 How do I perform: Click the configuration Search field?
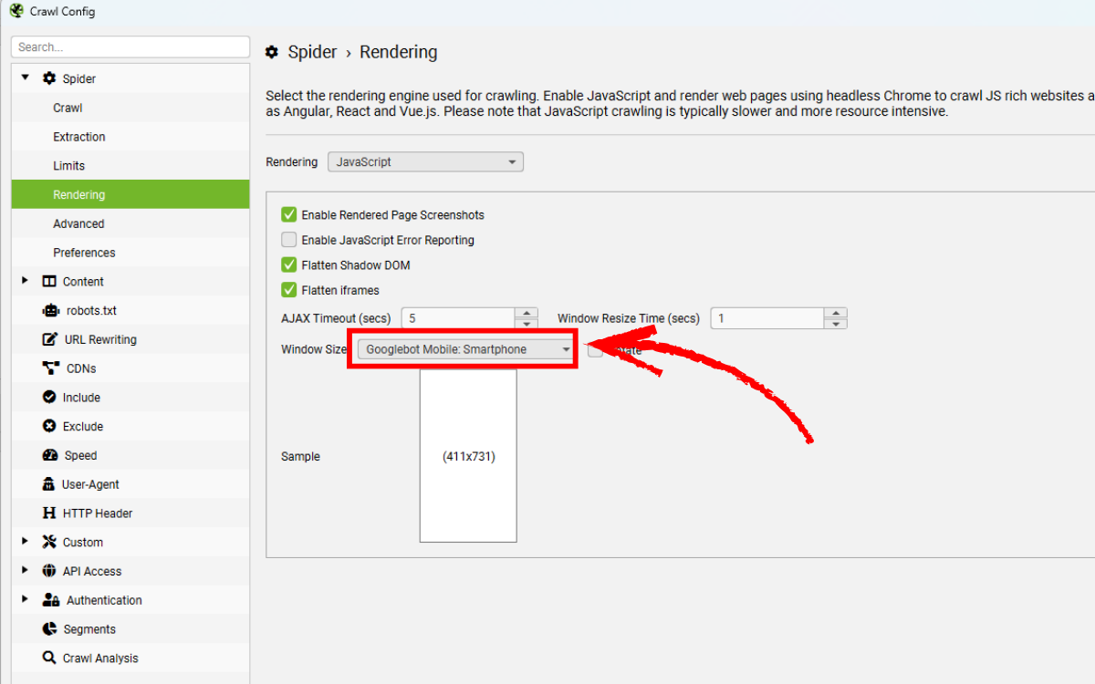pyautogui.click(x=130, y=47)
